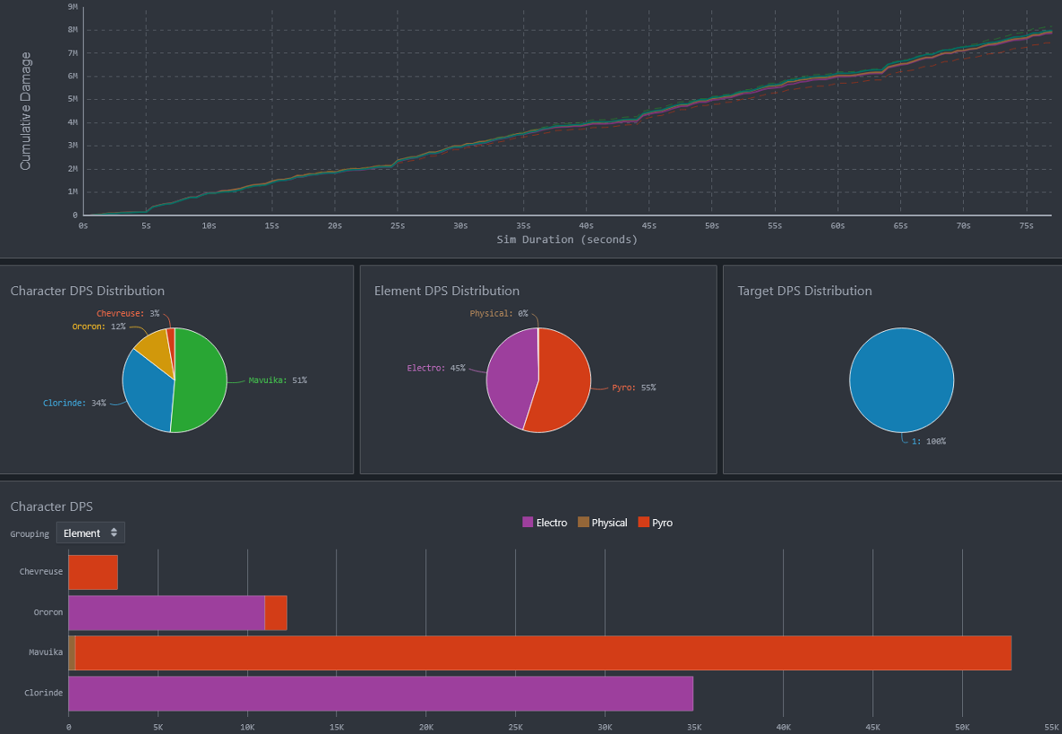Click the 'Electro: 45%' pie label
Screen dimensions: 1062x734
click(x=436, y=368)
